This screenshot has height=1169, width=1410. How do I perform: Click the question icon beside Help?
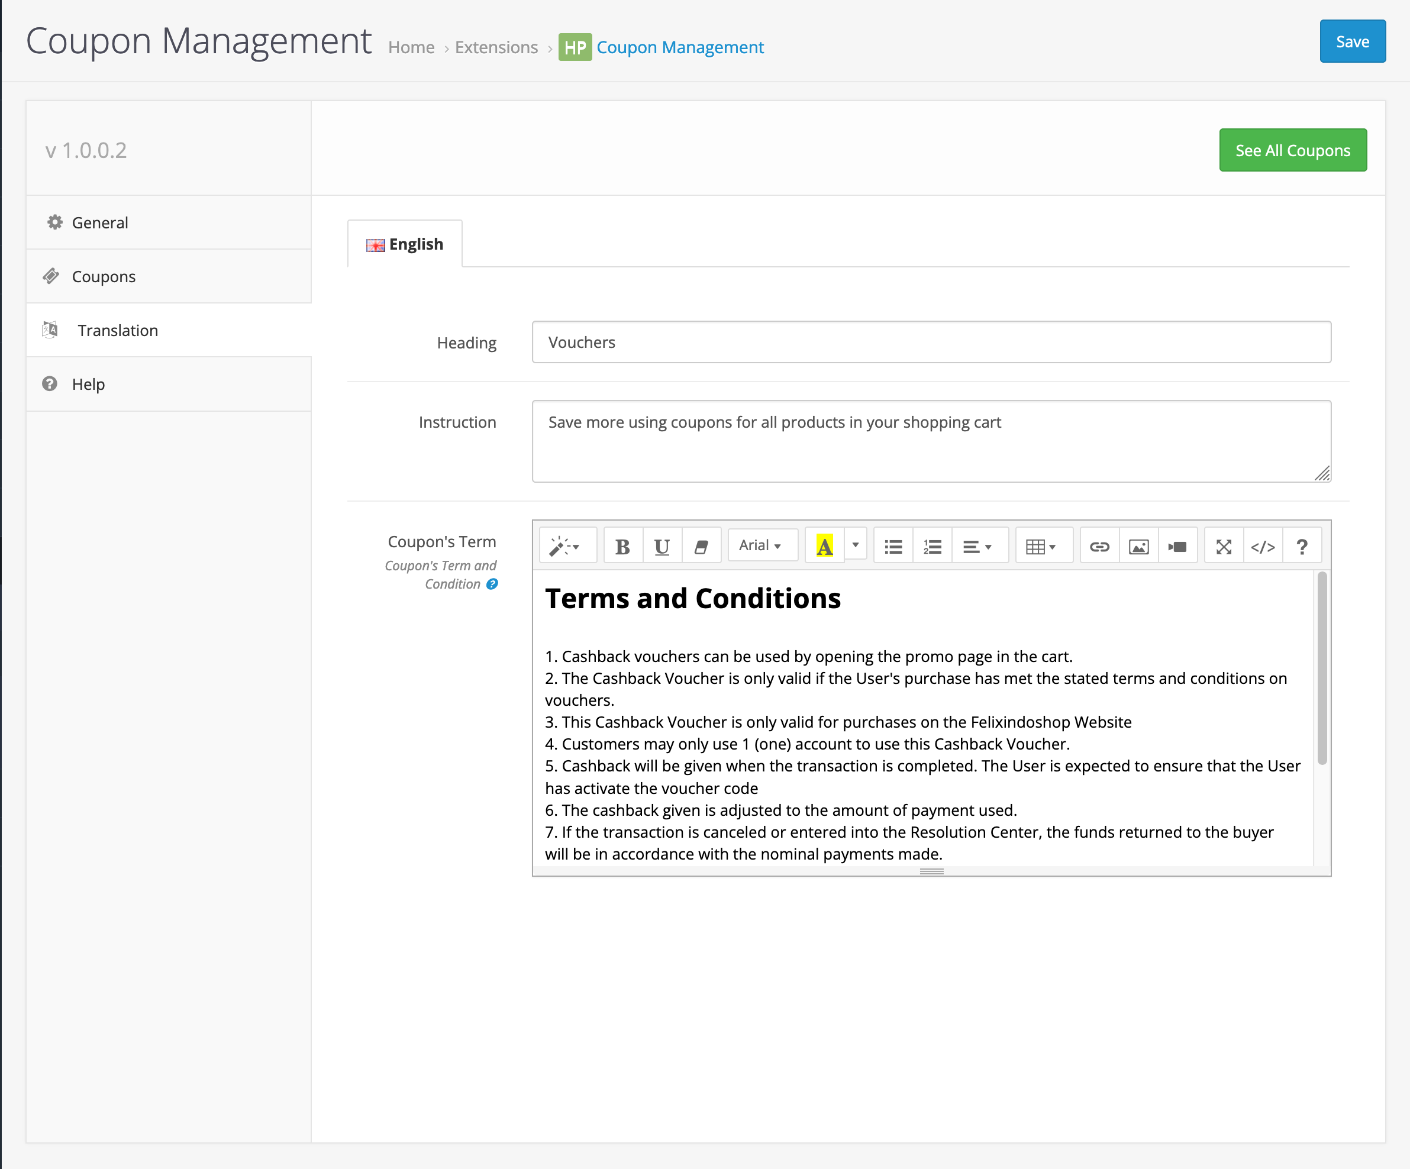coord(50,383)
